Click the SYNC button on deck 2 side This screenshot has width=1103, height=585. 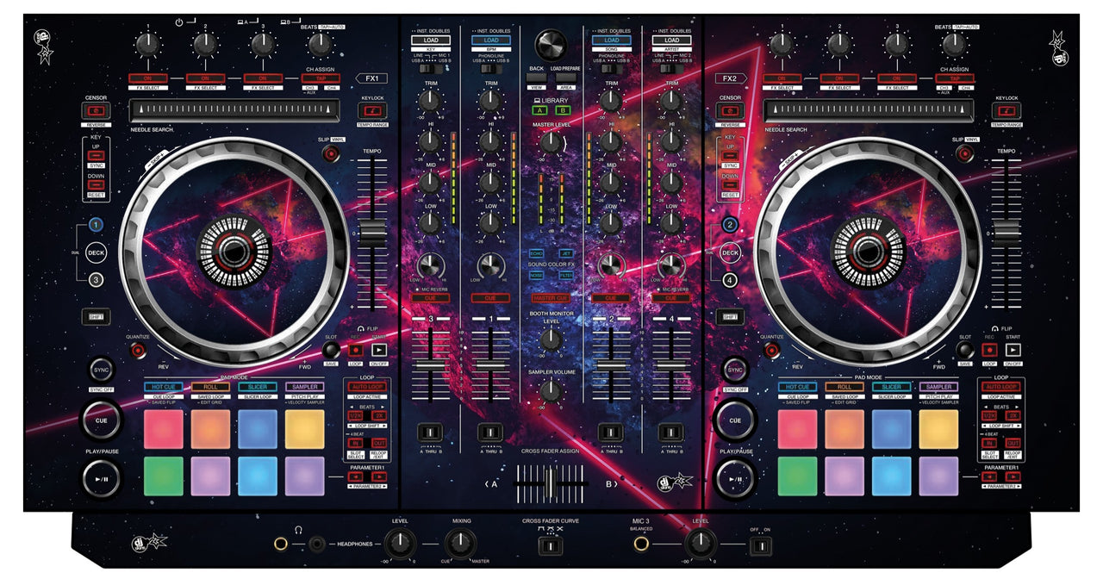(734, 370)
